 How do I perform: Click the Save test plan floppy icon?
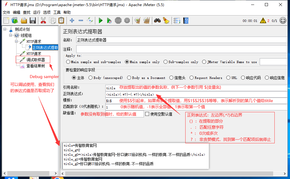pyautogui.click(x=33, y=20)
